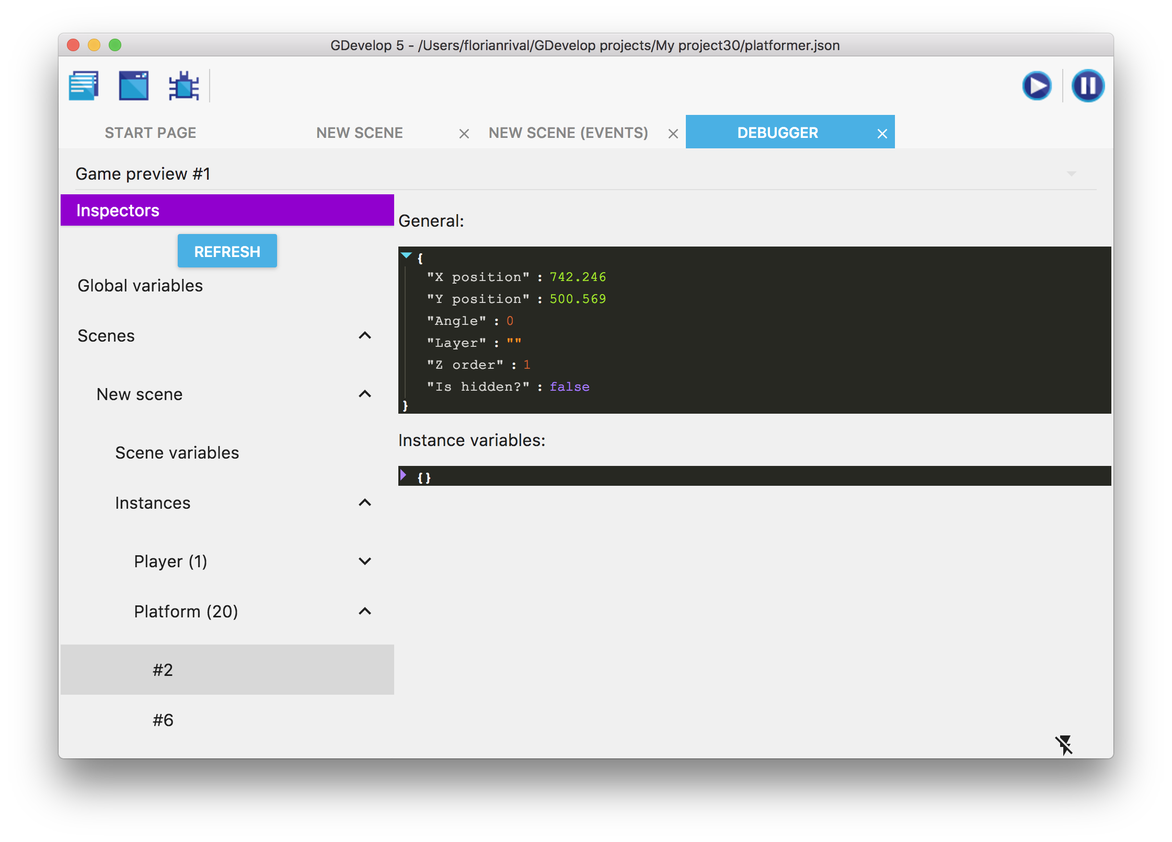Collapse the General JSON tree
Image resolution: width=1172 pixels, height=842 pixels.
[406, 255]
